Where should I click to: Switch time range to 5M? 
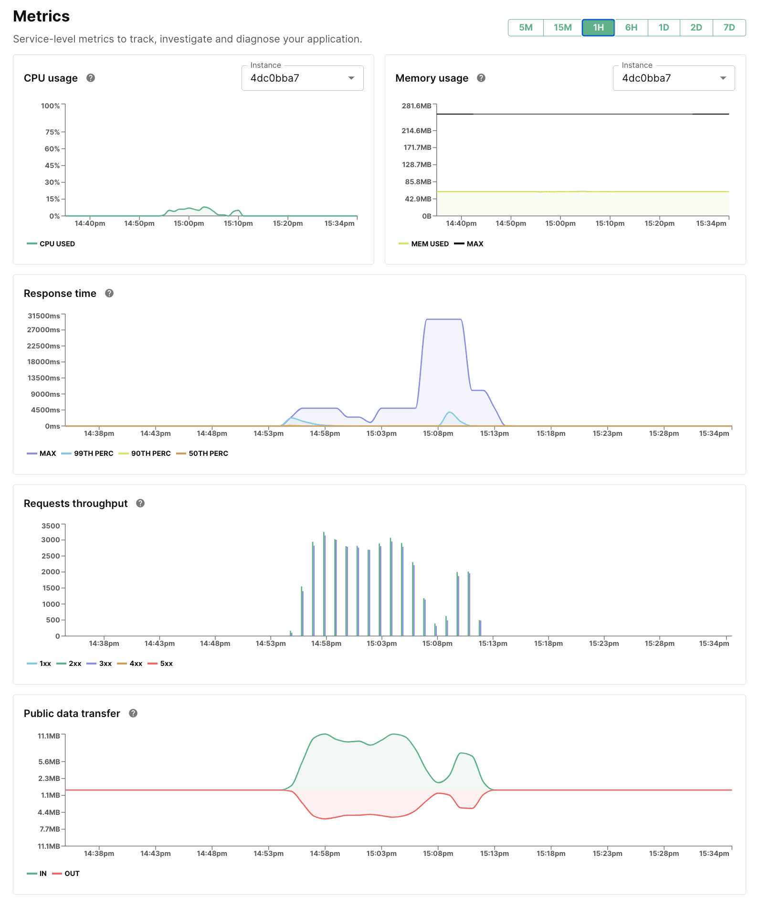(526, 28)
